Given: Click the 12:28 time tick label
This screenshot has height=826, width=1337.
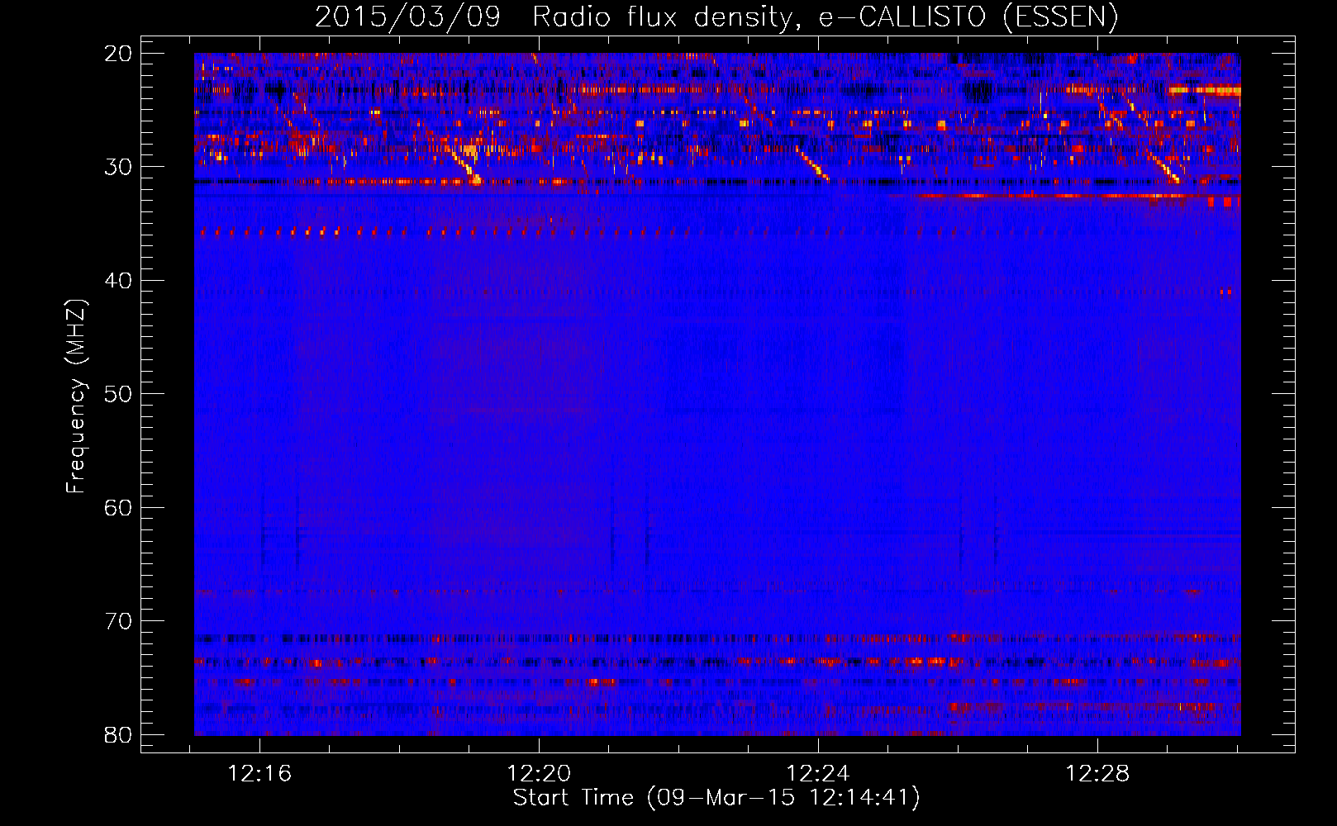Looking at the screenshot, I should [x=1097, y=774].
